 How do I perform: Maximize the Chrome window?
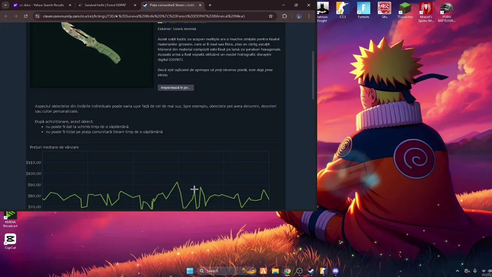point(296,5)
